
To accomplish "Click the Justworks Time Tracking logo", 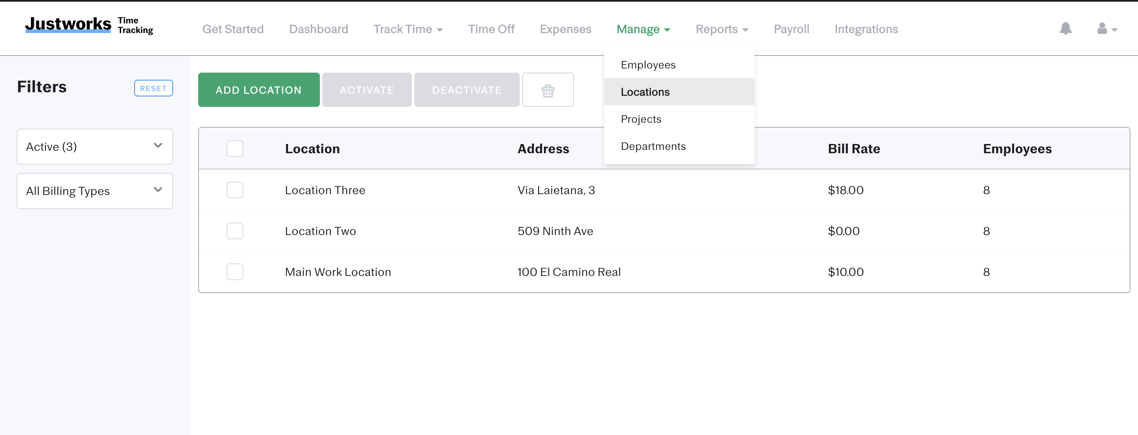I will pyautogui.click(x=89, y=25).
